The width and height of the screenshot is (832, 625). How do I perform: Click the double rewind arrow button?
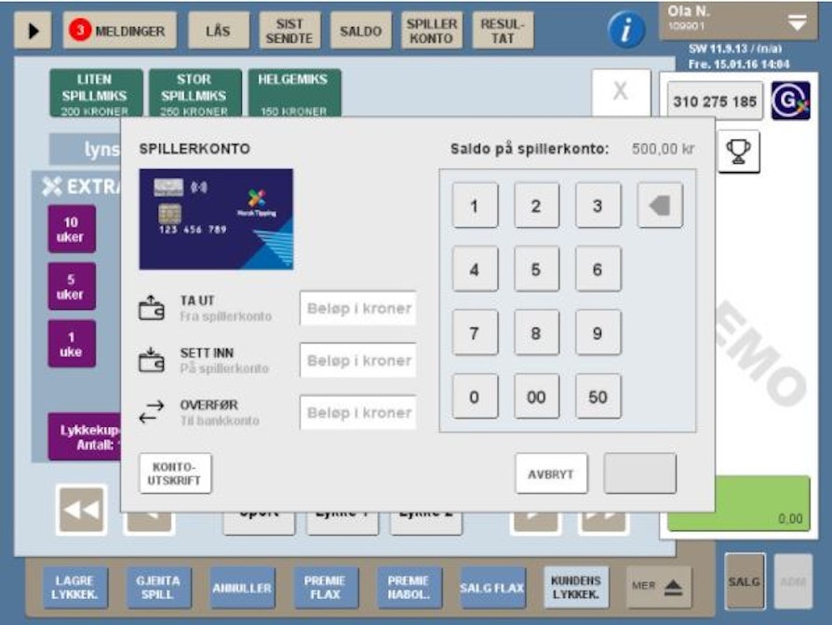coord(81,510)
